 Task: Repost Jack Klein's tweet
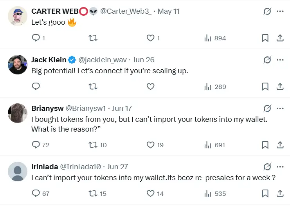[93, 87]
